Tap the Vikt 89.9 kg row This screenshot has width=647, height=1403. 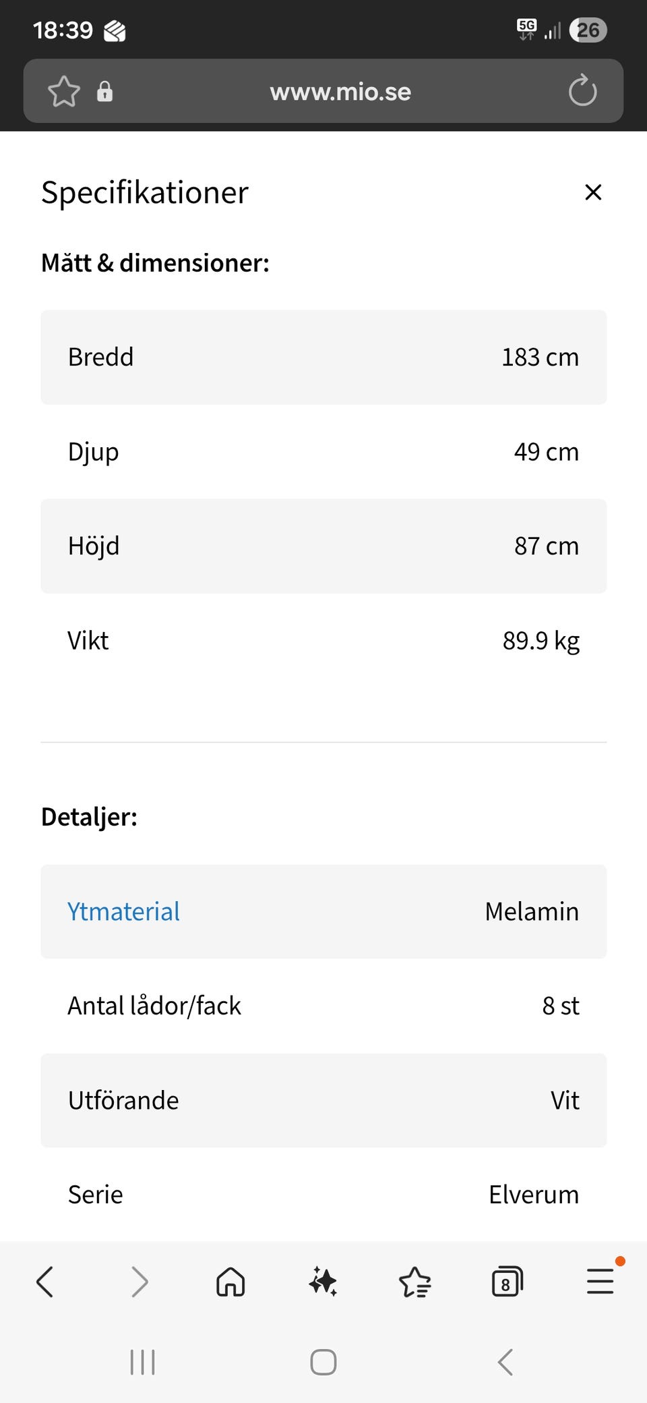pos(323,641)
